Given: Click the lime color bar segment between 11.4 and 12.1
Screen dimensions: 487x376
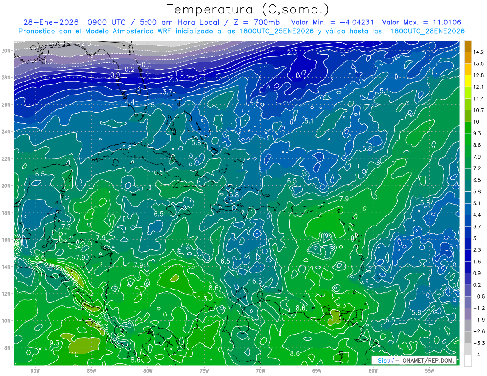Looking at the screenshot, I should [x=468, y=92].
